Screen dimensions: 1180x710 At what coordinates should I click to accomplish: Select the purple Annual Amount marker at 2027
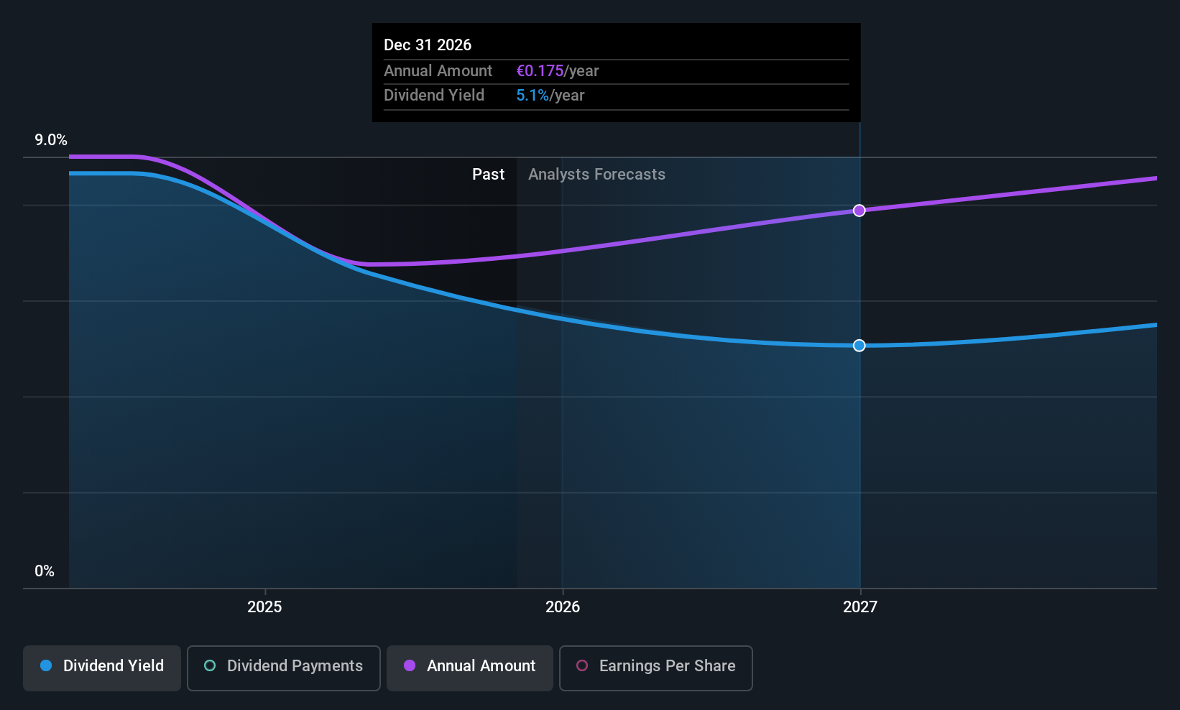pos(859,211)
